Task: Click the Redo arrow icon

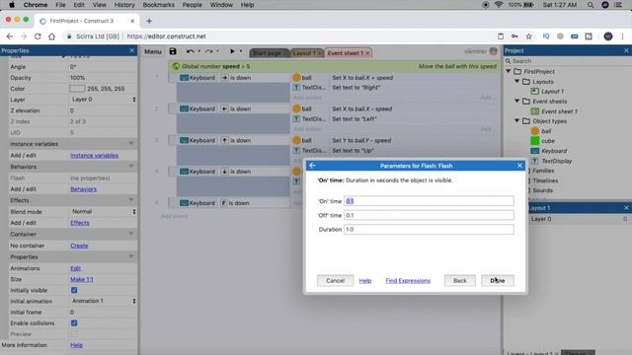Action: [208, 51]
